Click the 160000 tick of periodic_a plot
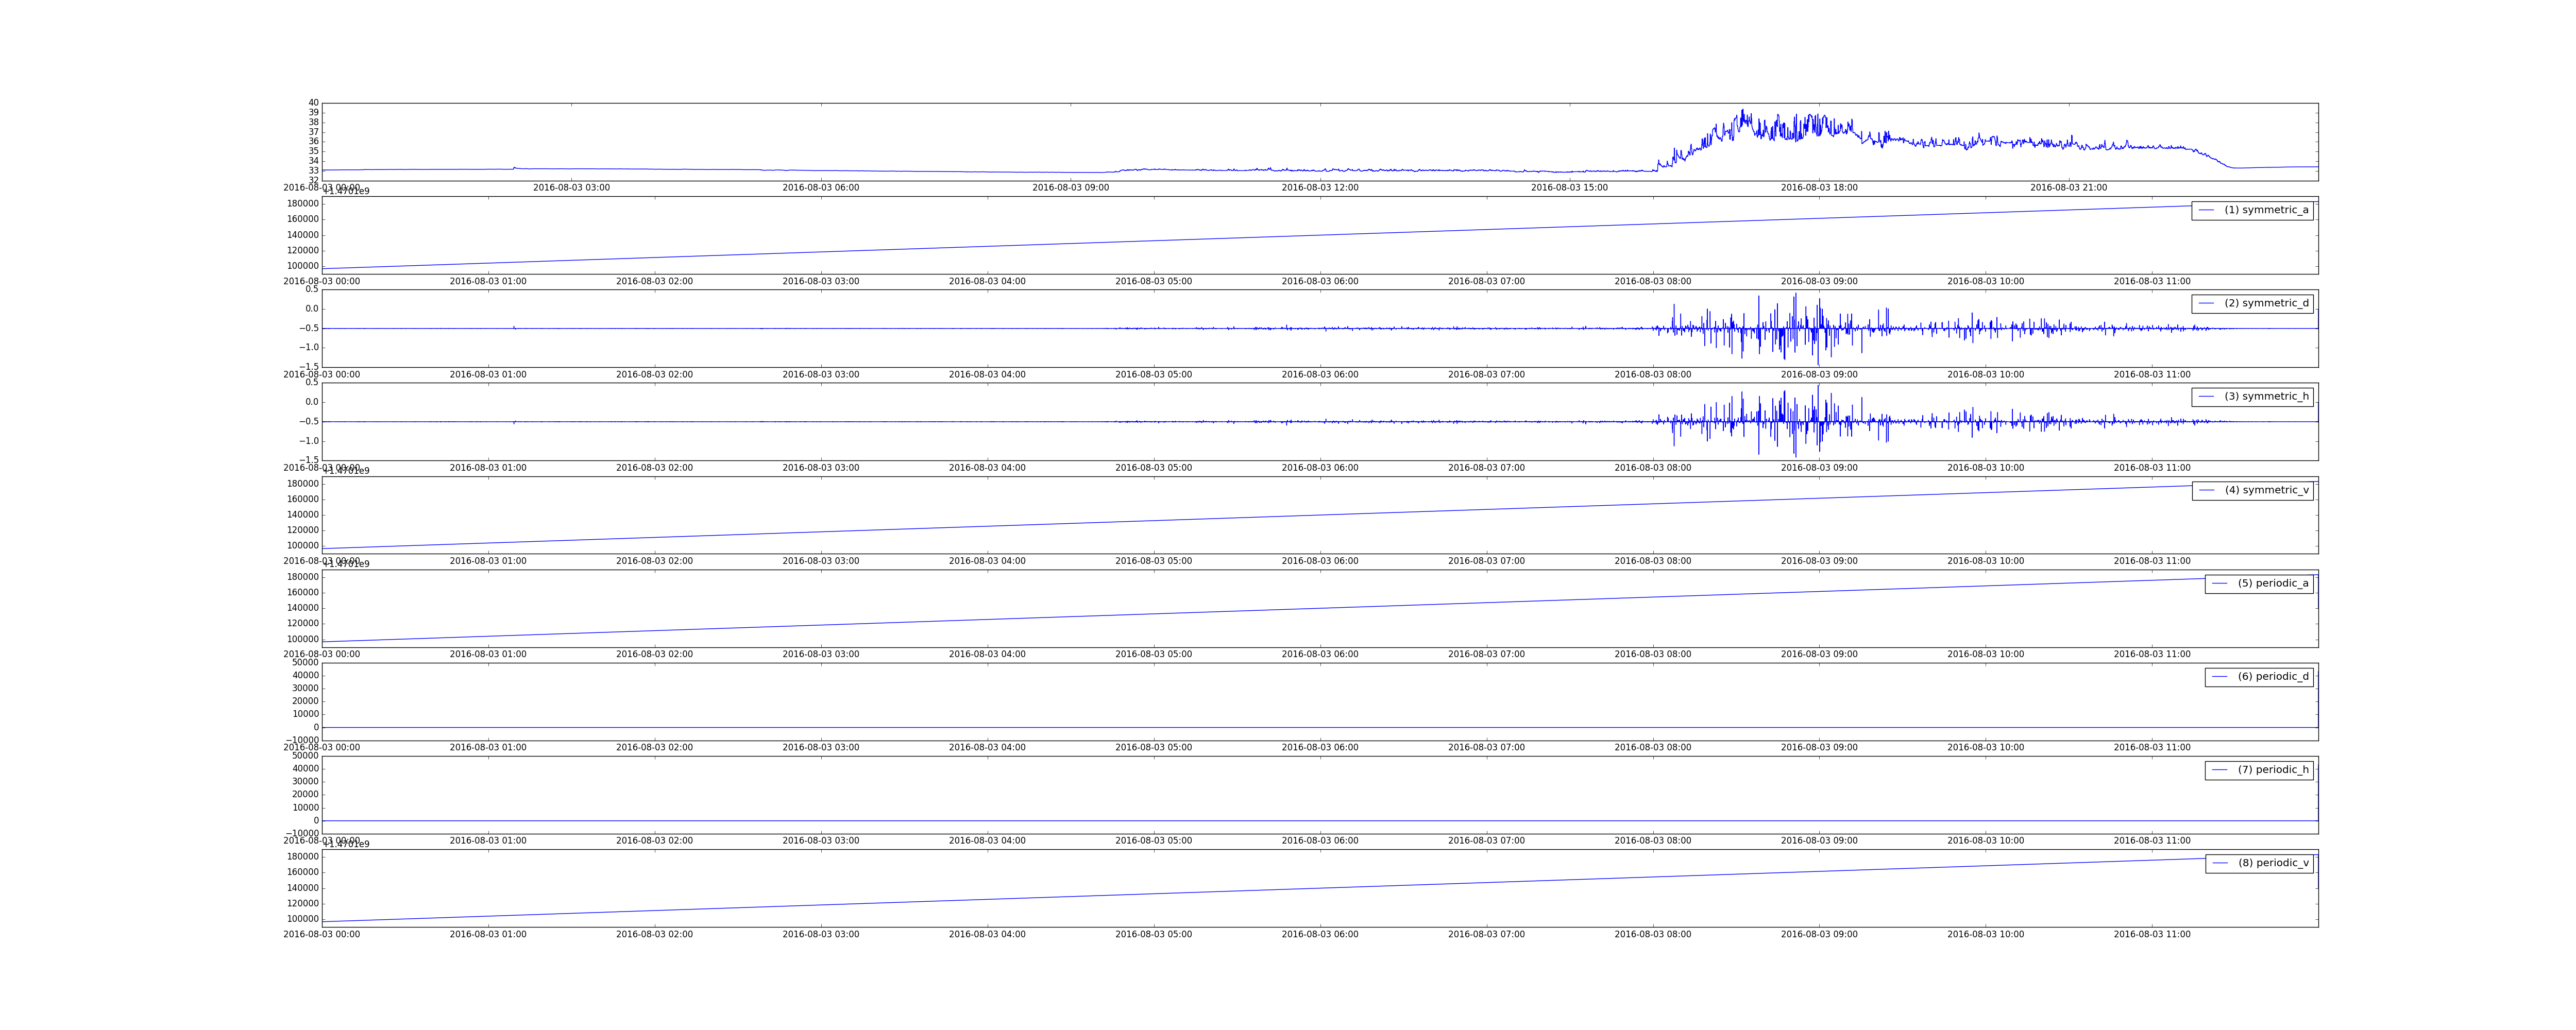Screen dimensions: 2576x1030 coord(303,593)
